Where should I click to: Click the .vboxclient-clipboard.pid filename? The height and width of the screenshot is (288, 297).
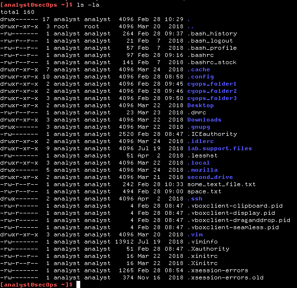click(235, 206)
